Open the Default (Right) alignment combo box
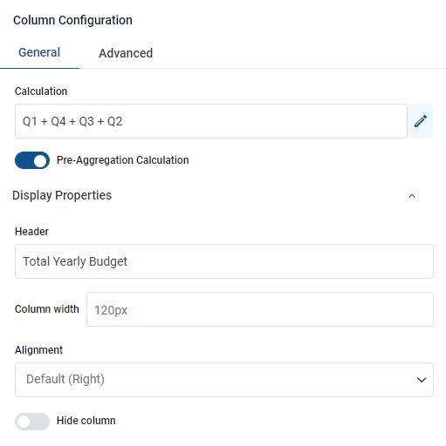 (x=224, y=380)
